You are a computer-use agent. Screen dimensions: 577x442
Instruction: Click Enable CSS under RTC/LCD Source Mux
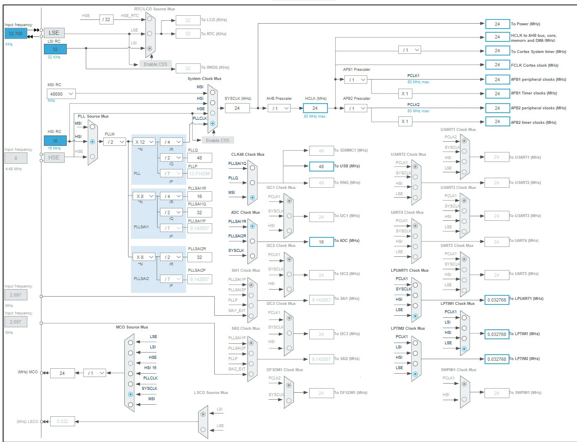155,64
